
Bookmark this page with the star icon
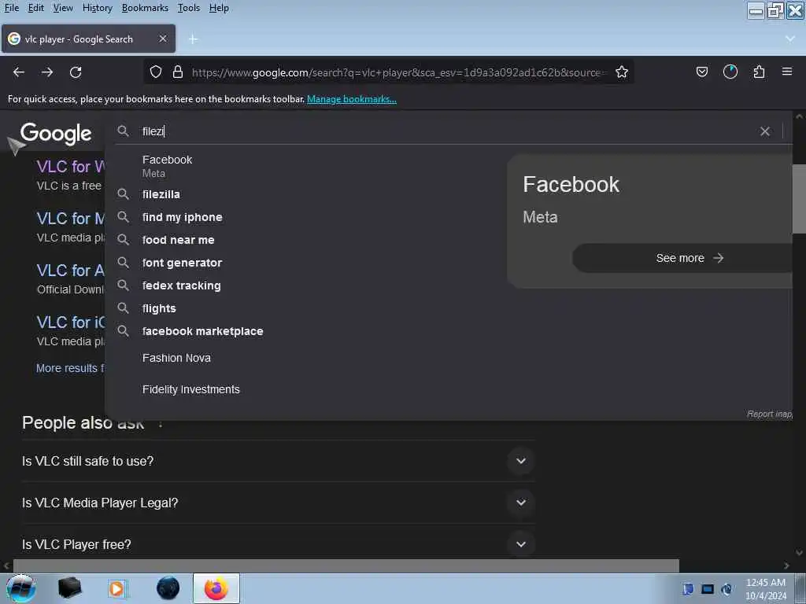[622, 72]
